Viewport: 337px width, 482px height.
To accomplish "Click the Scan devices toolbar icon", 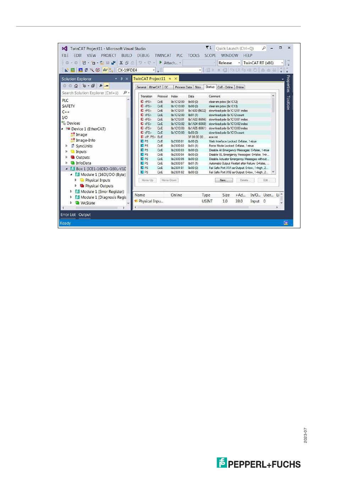I will [x=92, y=70].
